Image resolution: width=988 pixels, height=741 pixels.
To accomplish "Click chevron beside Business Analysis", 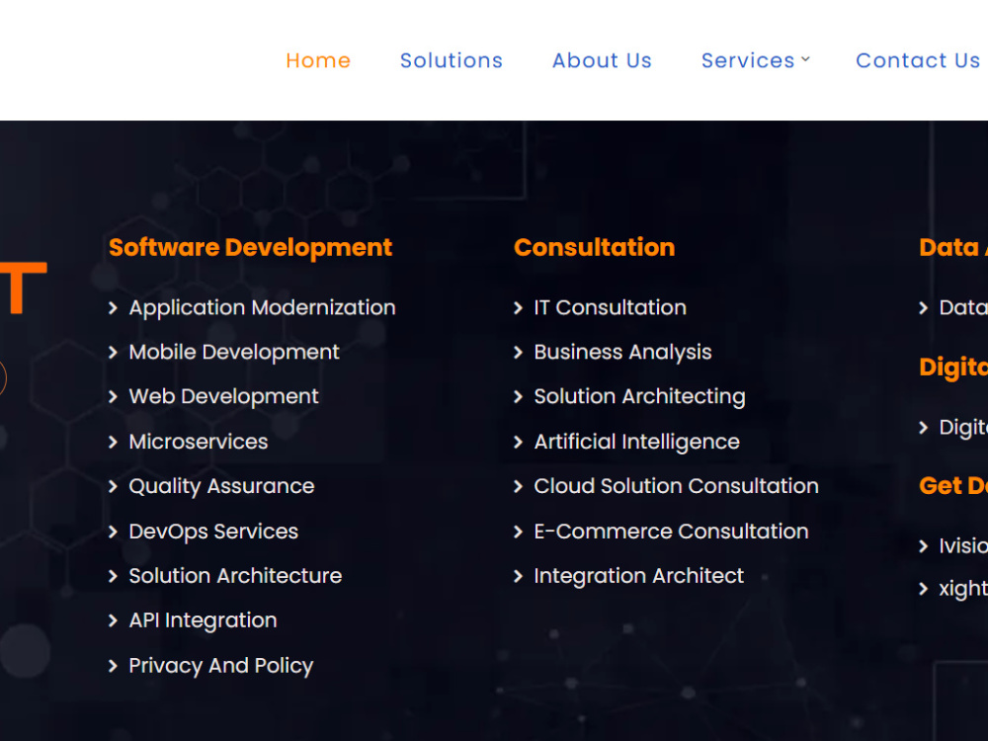I will [x=518, y=353].
